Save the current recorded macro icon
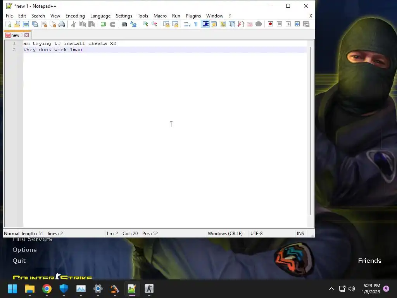 306,24
